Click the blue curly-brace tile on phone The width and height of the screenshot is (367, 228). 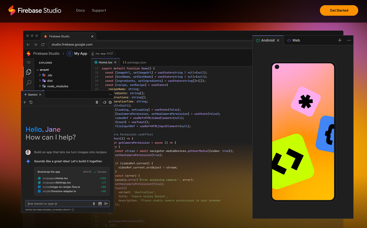325,135
